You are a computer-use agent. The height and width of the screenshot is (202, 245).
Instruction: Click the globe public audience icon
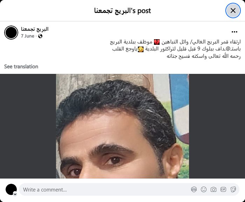(x=40, y=36)
